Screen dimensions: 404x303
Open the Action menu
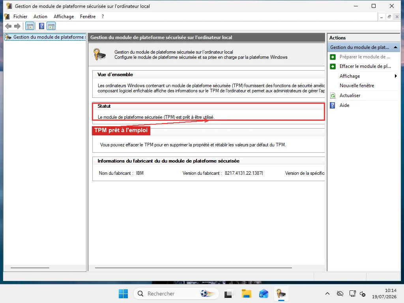(x=41, y=17)
